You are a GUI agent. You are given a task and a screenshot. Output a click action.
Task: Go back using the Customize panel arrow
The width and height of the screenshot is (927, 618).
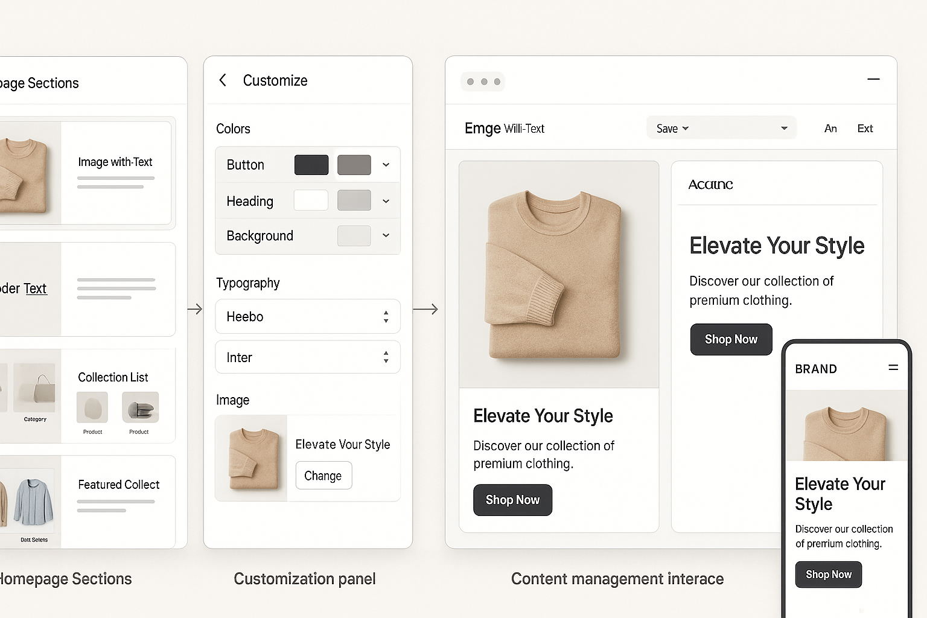[x=223, y=80]
